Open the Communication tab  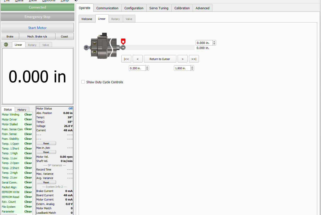pos(107,8)
